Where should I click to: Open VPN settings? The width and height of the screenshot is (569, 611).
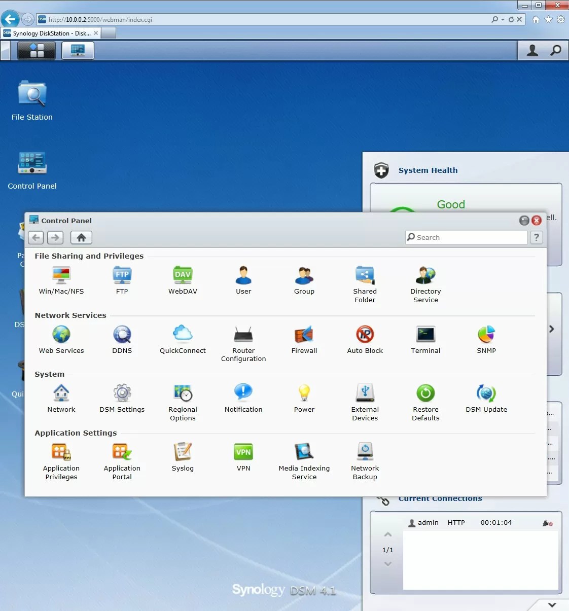pos(243,457)
